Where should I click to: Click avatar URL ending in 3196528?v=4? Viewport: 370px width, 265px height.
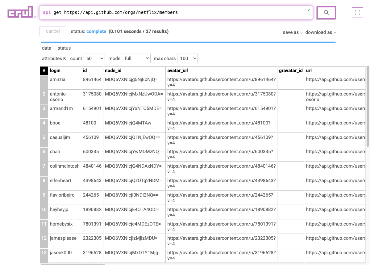[222, 255]
